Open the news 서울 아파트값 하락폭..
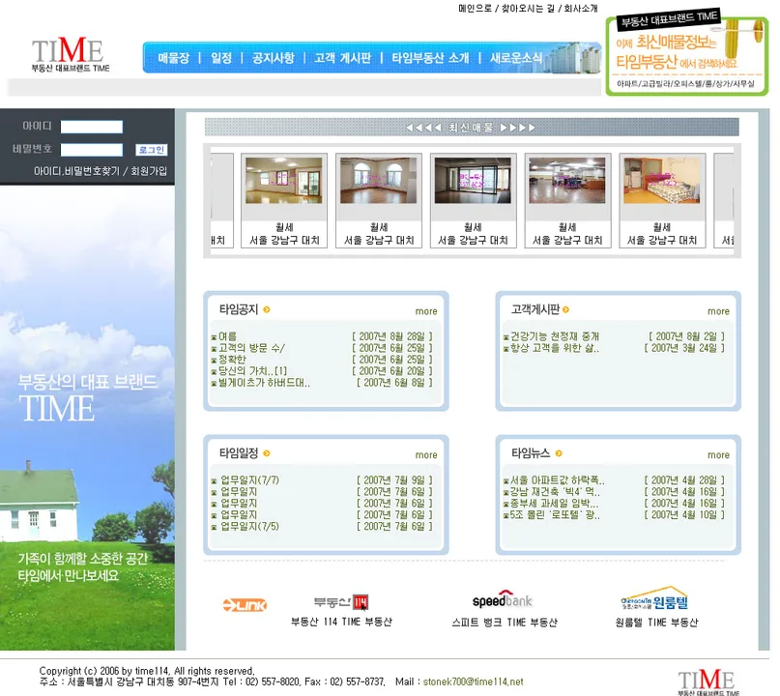Image resolution: width=780 pixels, height=696 pixels. [557, 480]
